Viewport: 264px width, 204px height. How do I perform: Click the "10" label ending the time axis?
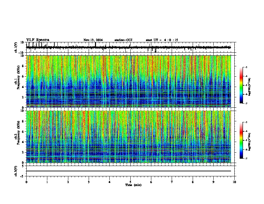click(x=234, y=182)
